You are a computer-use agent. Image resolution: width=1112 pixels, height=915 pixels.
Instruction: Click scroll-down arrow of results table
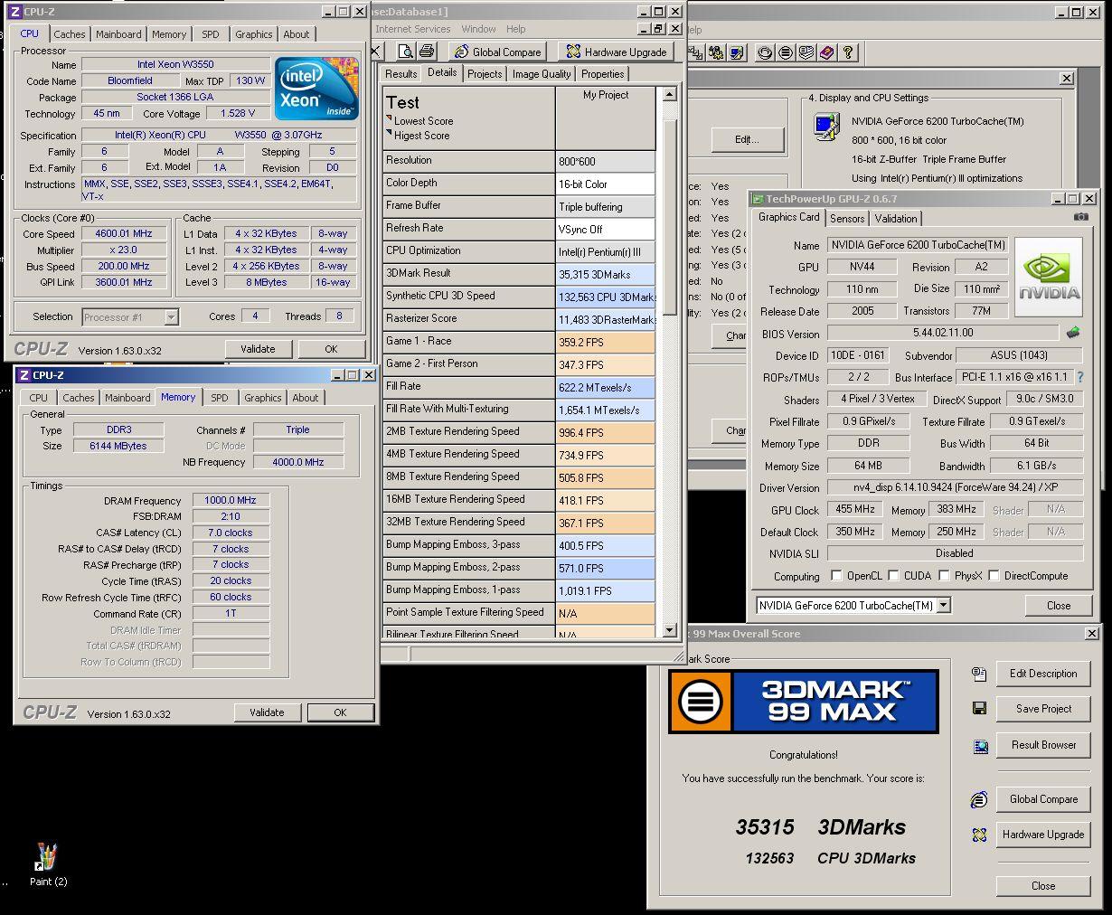click(x=669, y=630)
